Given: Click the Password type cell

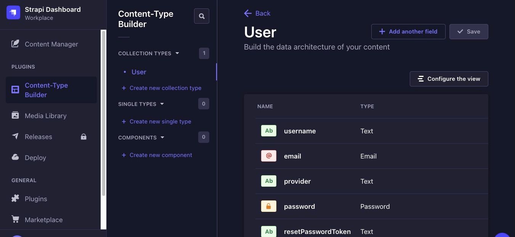Looking at the screenshot, I should [x=375, y=207].
